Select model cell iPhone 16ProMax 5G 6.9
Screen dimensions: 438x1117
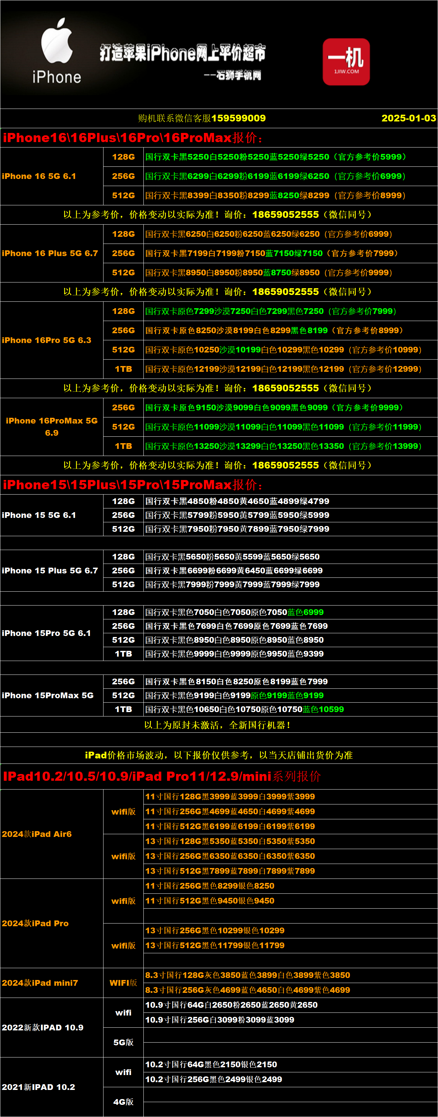pos(52,427)
